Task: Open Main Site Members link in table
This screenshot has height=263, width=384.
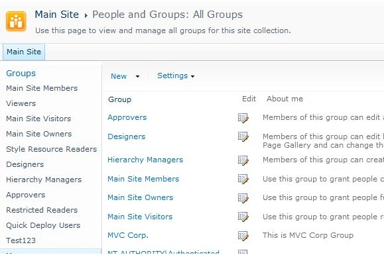Action: tap(143, 179)
